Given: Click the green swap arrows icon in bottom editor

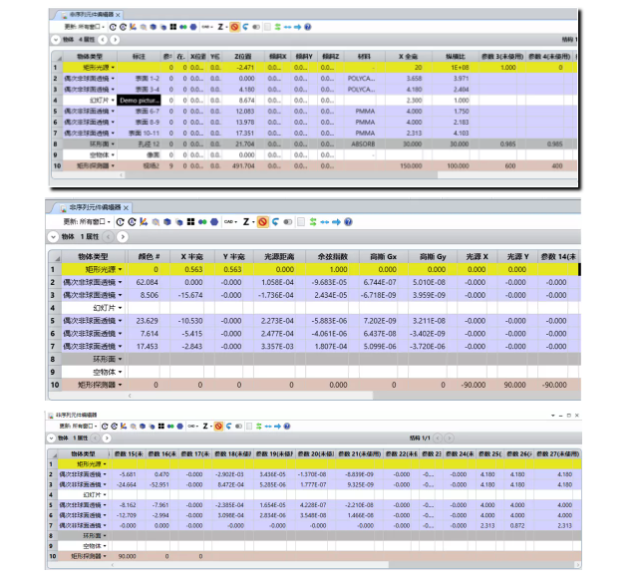Looking at the screenshot, I should (259, 427).
